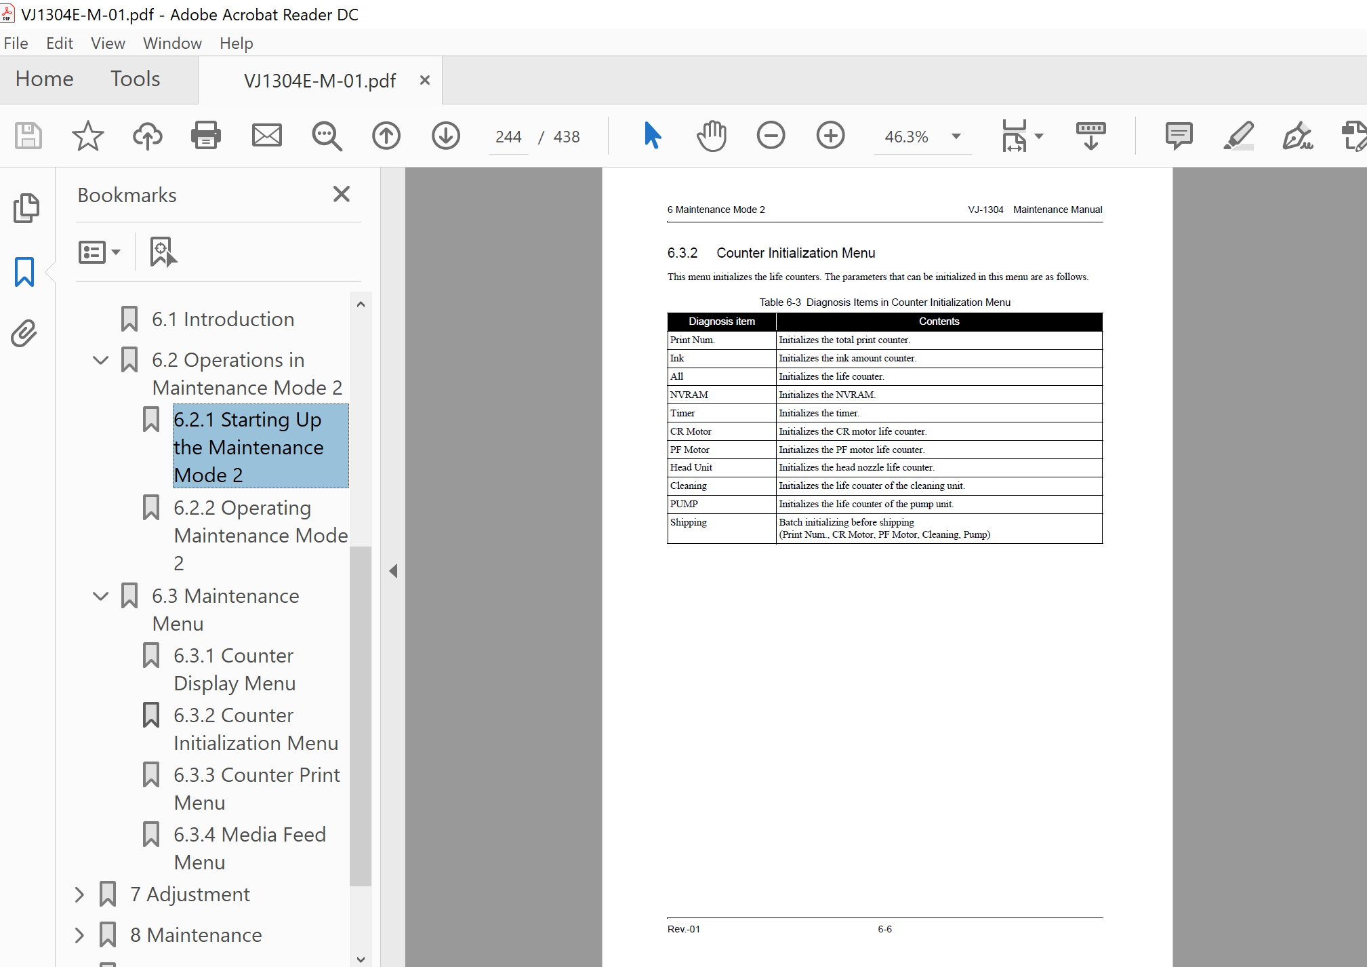Add a sticky note comment
This screenshot has height=967, width=1367.
1179,136
